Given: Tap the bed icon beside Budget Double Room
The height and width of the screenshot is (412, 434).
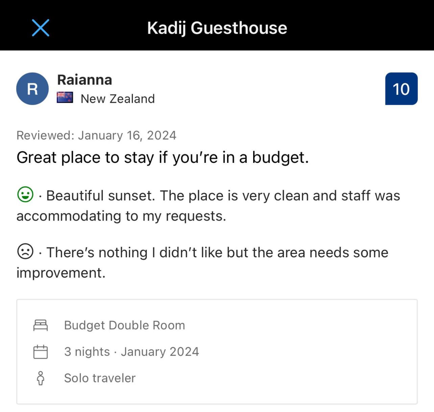Looking at the screenshot, I should 41,325.
